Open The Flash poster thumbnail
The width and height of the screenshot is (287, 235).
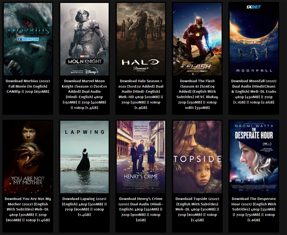click(x=197, y=39)
